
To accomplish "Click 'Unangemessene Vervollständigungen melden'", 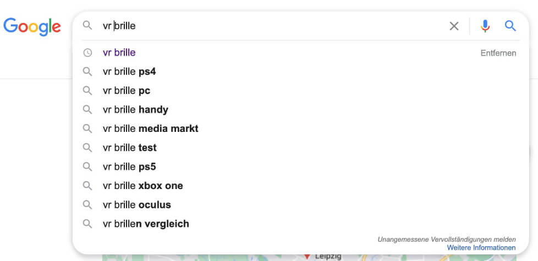I will pyautogui.click(x=447, y=240).
